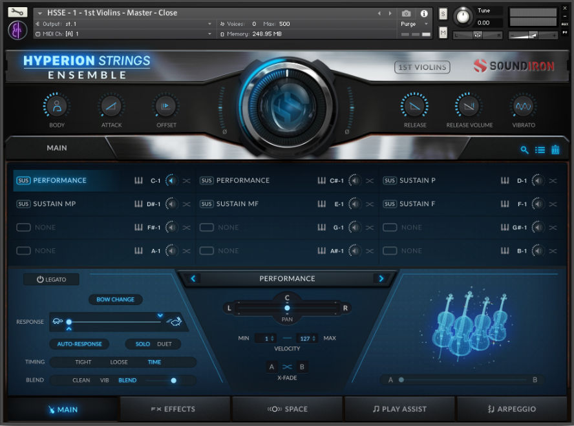Expand the instrument name dropdown arrow

click(40, 13)
